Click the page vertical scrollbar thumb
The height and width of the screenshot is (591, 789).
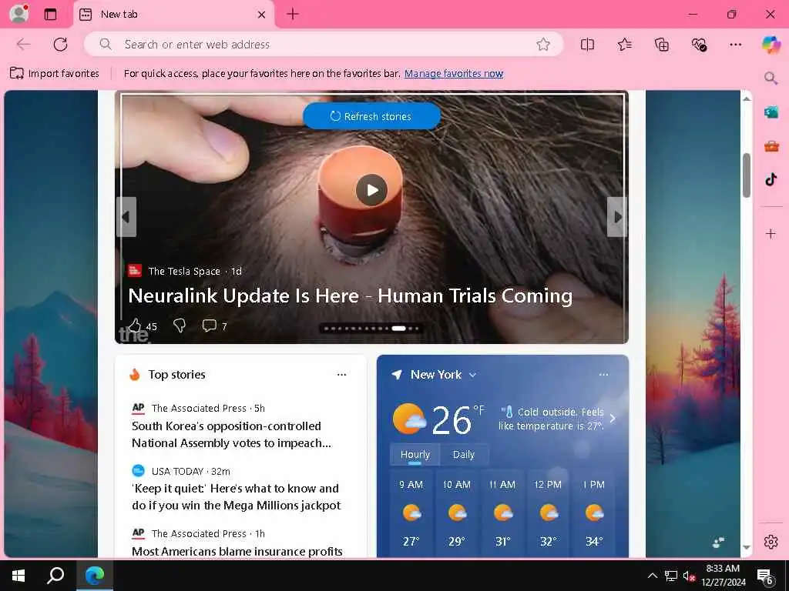[x=747, y=175]
